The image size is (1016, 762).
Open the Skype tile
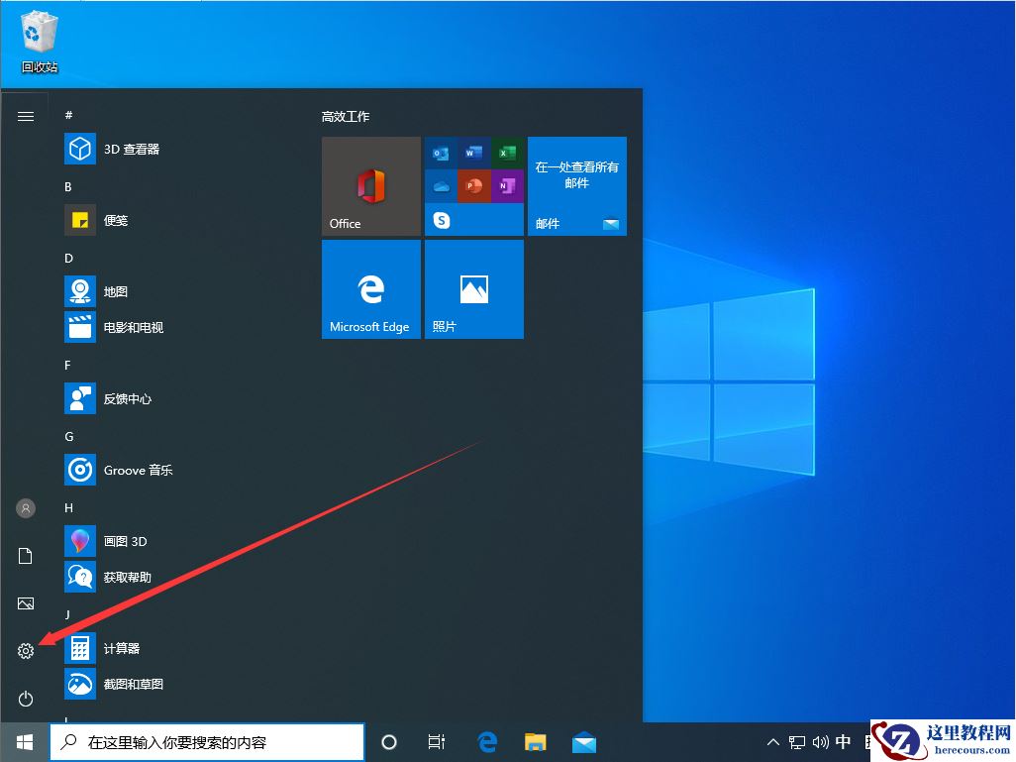pos(439,221)
